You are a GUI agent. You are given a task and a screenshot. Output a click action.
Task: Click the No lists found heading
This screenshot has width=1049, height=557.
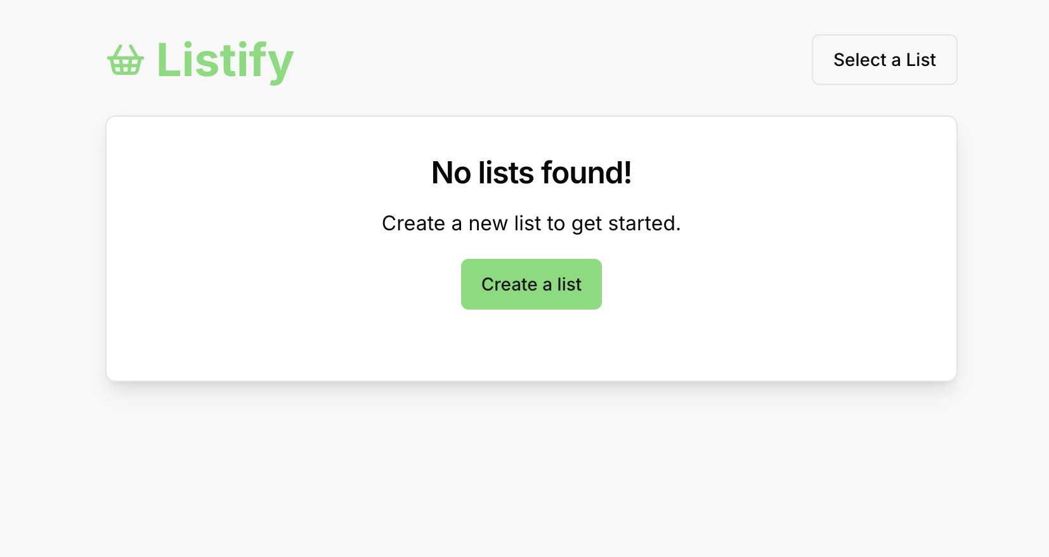[x=531, y=172]
